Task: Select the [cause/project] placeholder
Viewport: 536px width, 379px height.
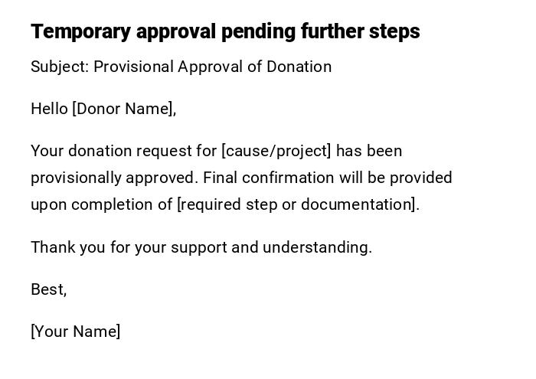Action: click(x=276, y=151)
